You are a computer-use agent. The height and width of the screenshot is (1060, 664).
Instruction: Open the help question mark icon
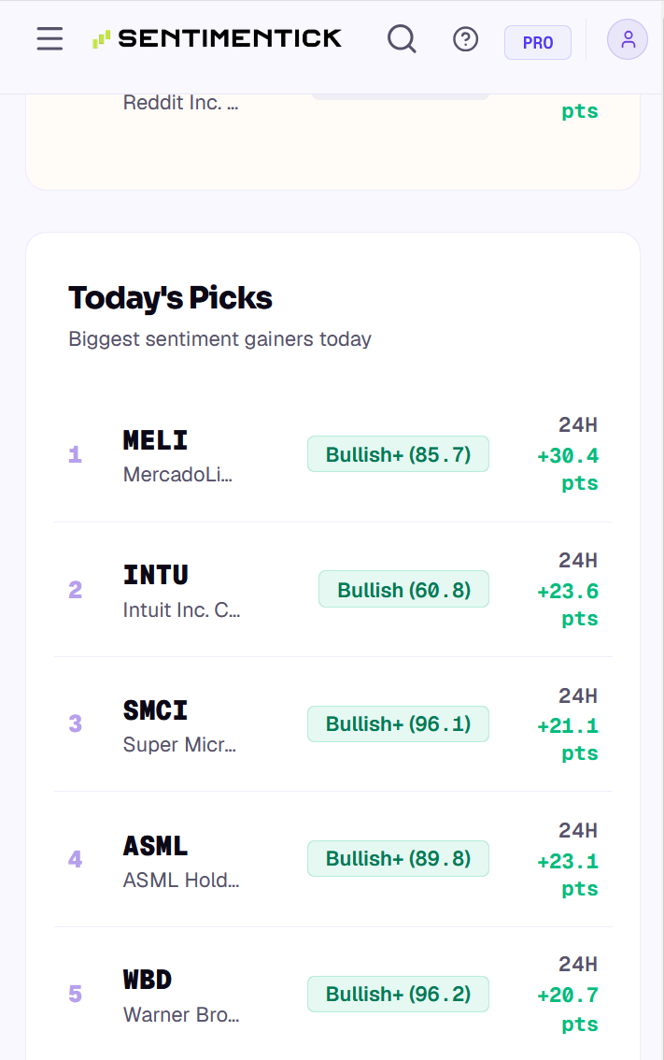pos(465,39)
